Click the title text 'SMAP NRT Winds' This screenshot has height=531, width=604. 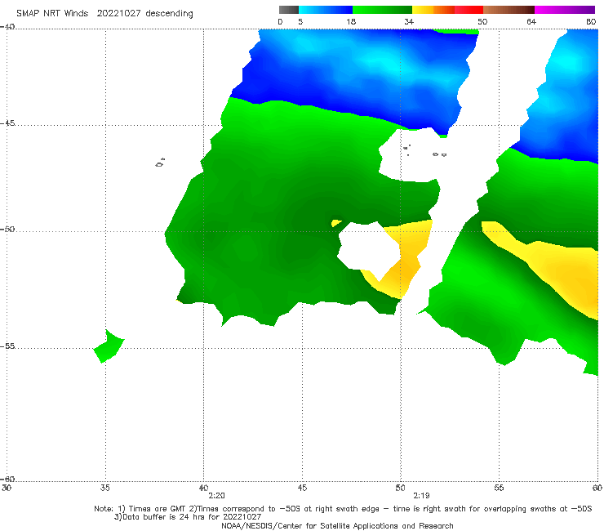52,13
